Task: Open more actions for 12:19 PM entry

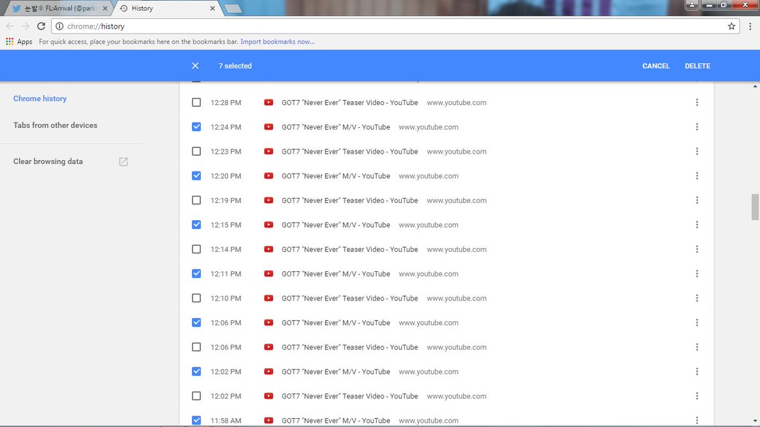Action: 697,201
